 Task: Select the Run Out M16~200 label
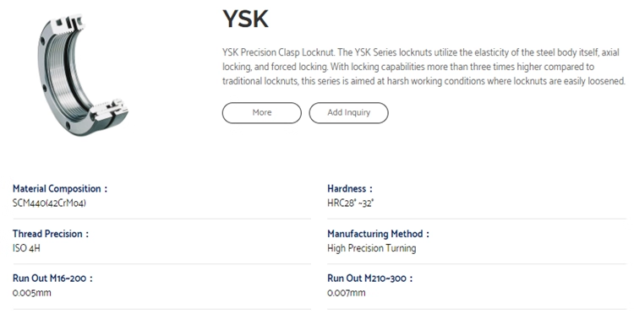pyautogui.click(x=52, y=278)
